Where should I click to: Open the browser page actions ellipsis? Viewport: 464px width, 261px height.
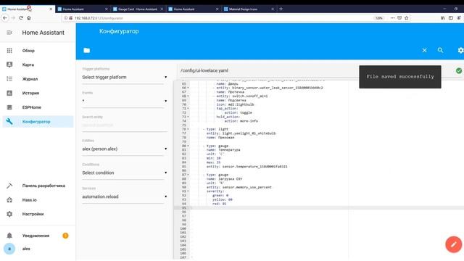click(392, 18)
